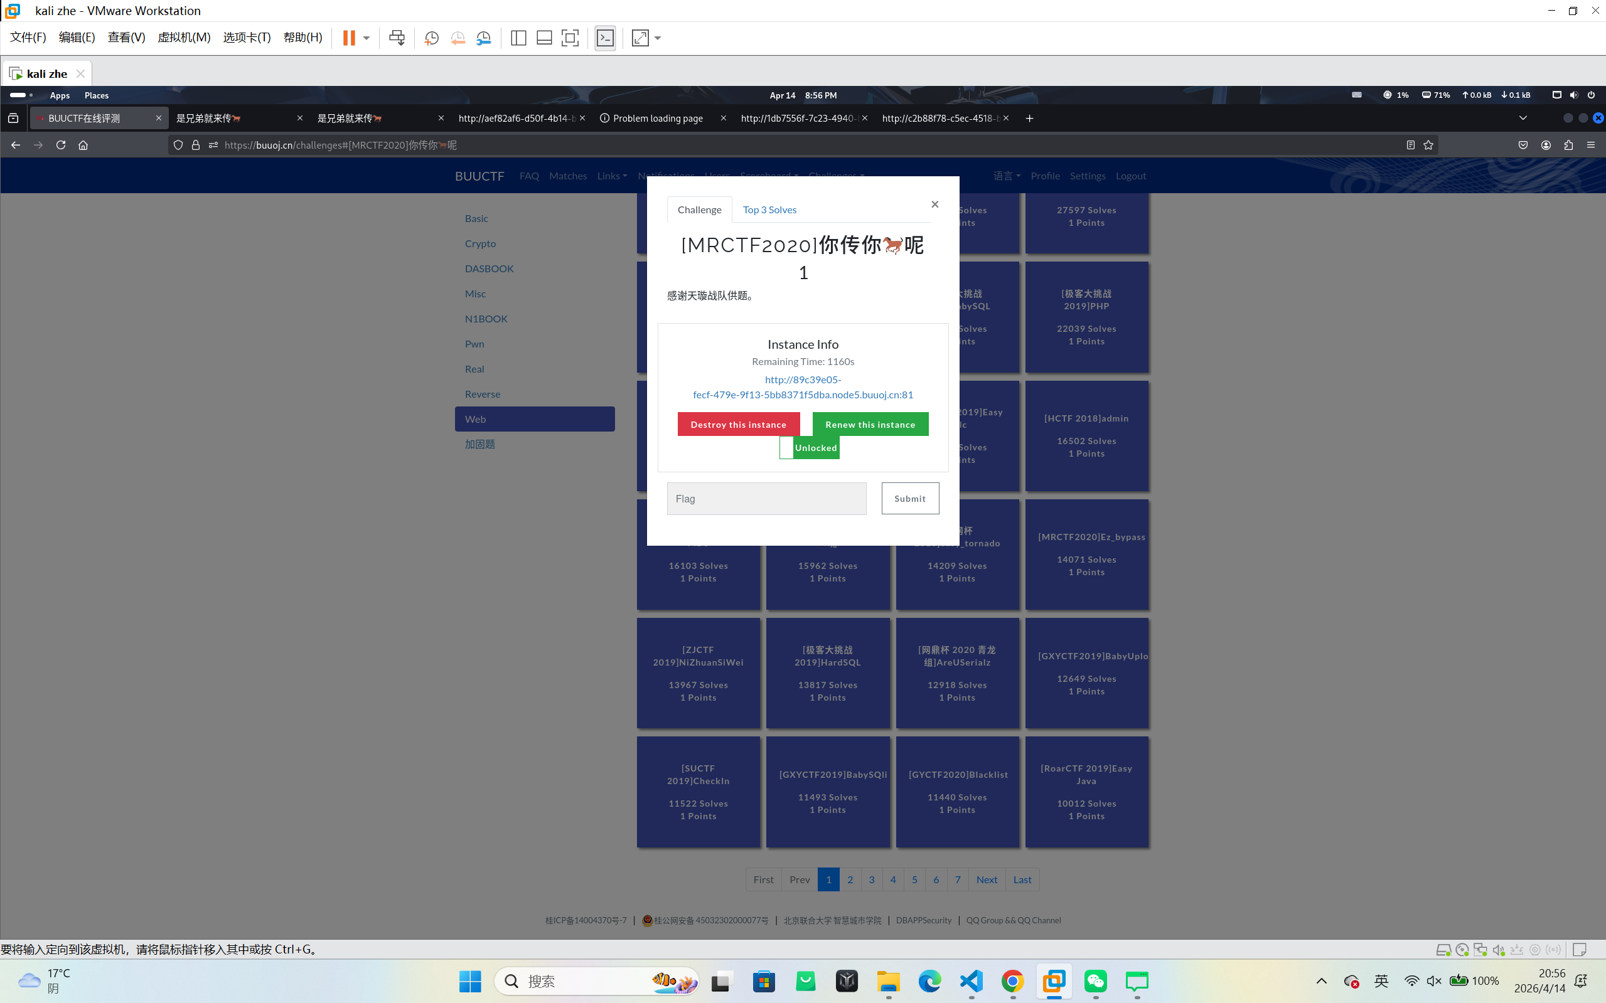Switch to the Top 3 Solves tab
The height and width of the screenshot is (1003, 1606).
coord(769,210)
